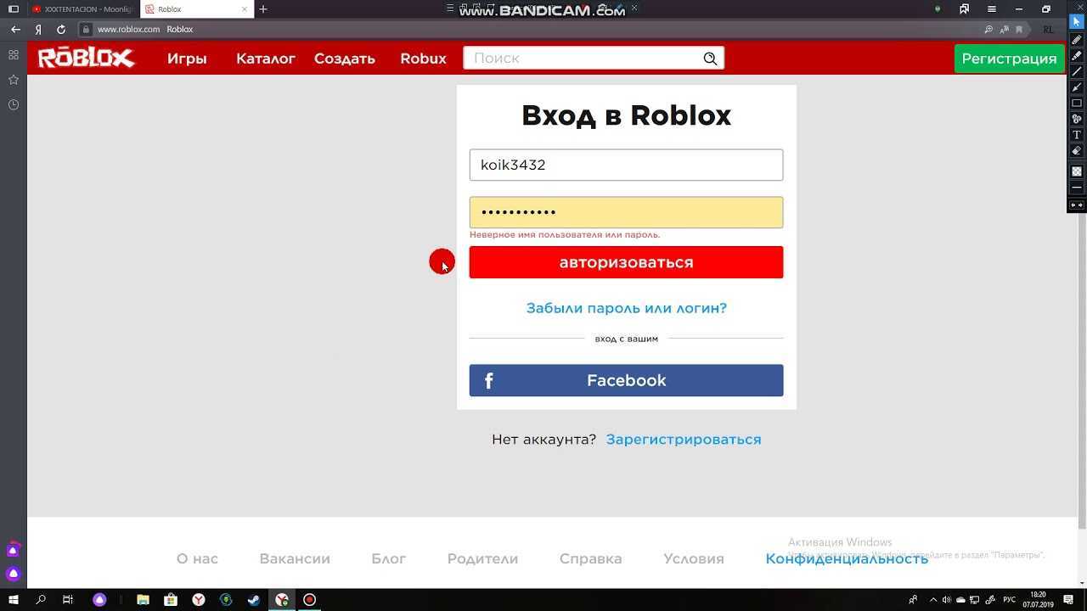Screen dimensions: 1087x611
Task: Click the Roblox logo
Action: tap(86, 59)
